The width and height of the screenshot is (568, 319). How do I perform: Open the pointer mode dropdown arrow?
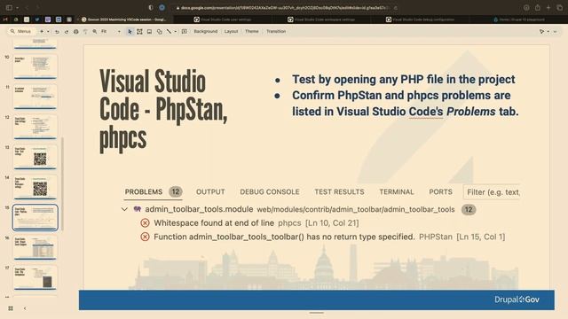(x=548, y=32)
